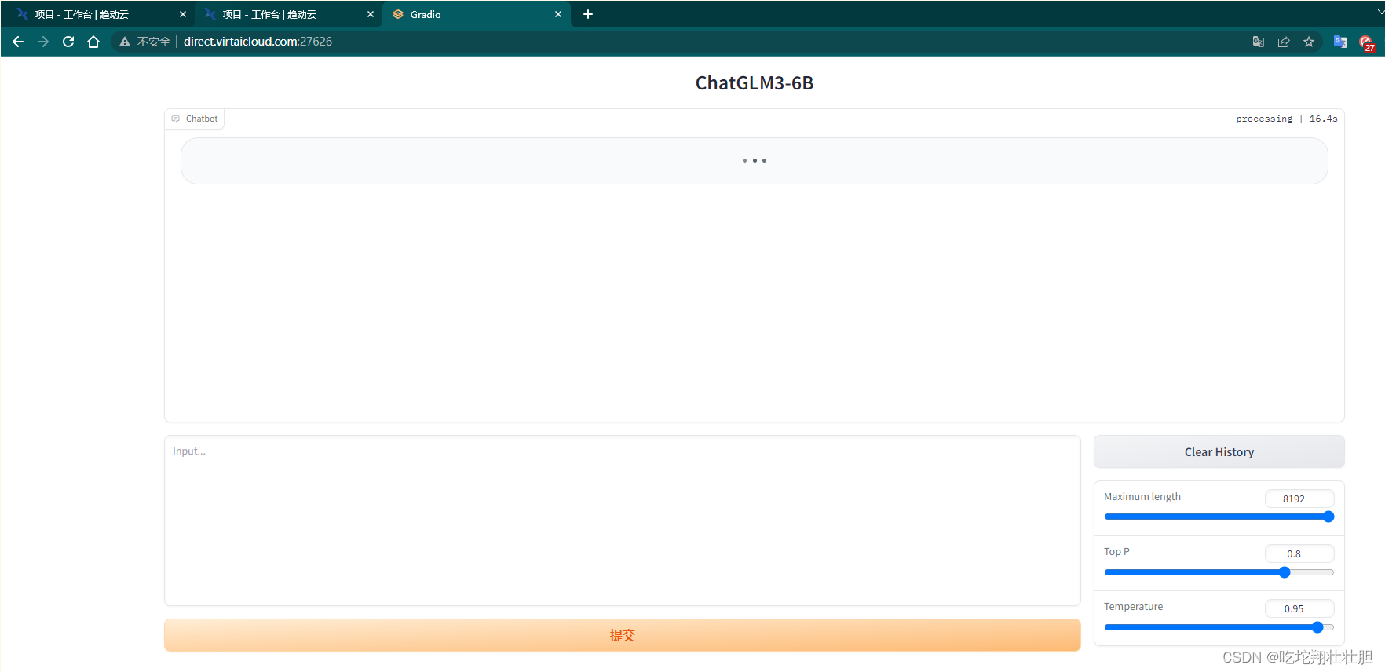This screenshot has height=672, width=1385.
Task: Click the Maximum length value box 8192
Action: tap(1299, 499)
